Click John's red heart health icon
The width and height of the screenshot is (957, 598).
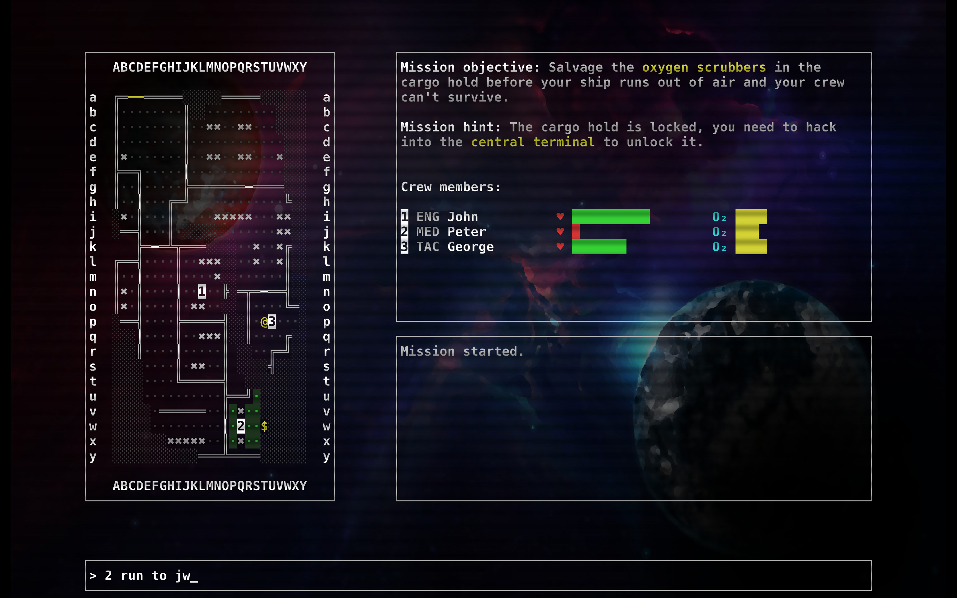pyautogui.click(x=560, y=216)
